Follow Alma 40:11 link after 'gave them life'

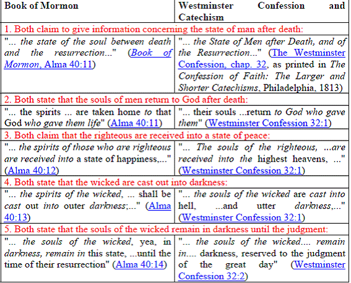[134, 123]
